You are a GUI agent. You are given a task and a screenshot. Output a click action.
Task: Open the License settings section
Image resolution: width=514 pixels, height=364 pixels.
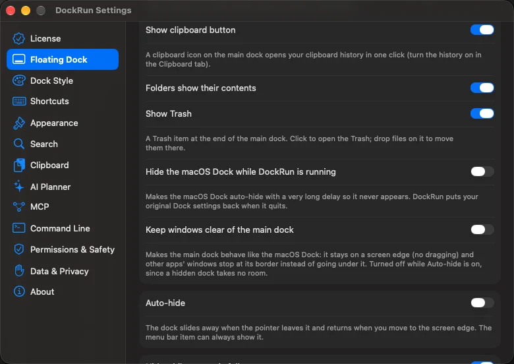63,38
